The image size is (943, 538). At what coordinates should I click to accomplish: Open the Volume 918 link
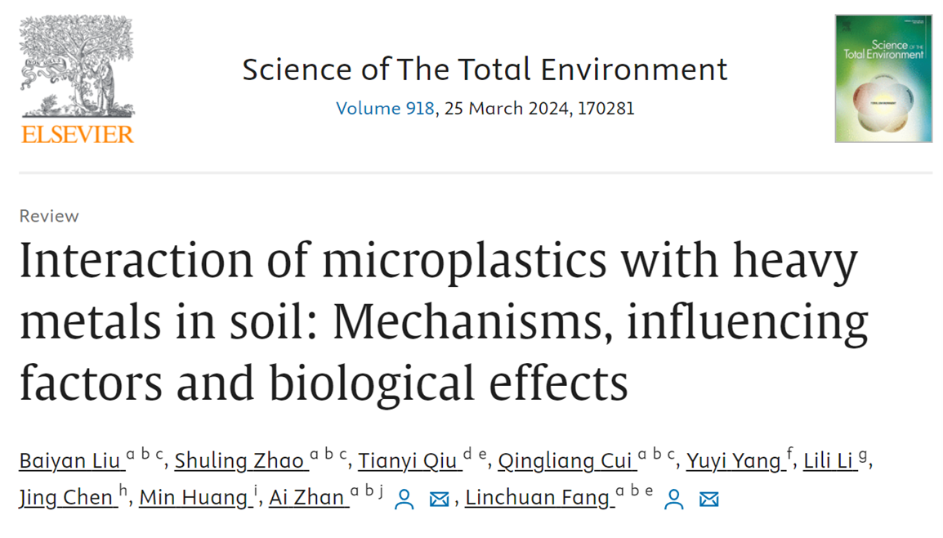(x=385, y=108)
